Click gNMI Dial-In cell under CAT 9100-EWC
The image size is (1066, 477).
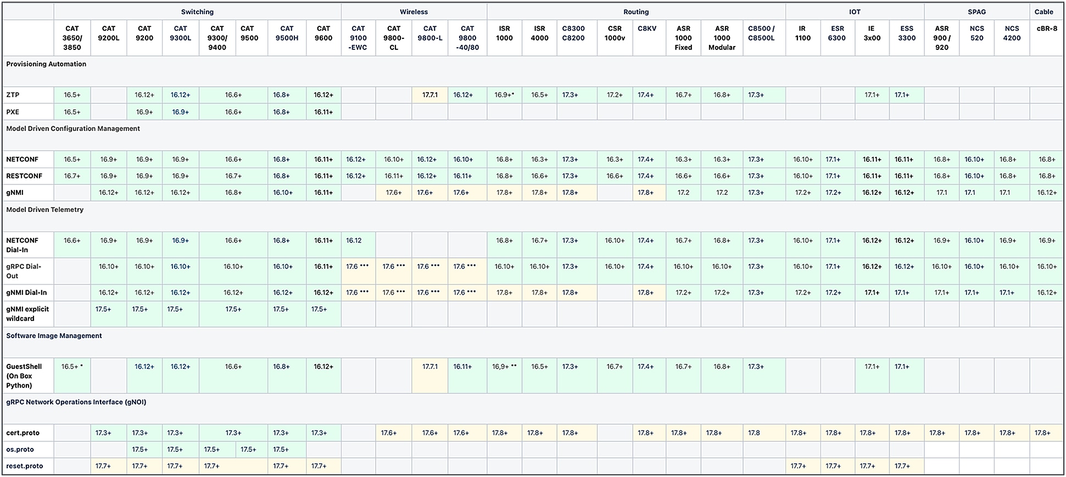359,293
